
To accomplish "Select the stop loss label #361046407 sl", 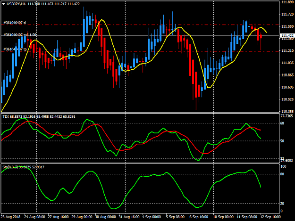I will click(x=15, y=23).
